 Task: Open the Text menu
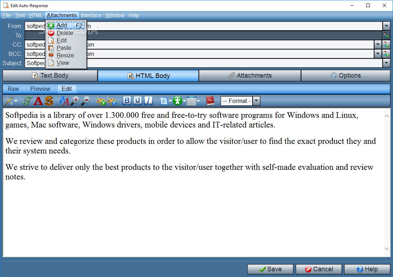click(x=20, y=15)
